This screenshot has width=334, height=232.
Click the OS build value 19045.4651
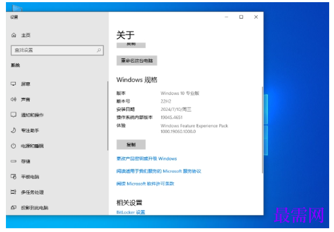[x=171, y=117]
